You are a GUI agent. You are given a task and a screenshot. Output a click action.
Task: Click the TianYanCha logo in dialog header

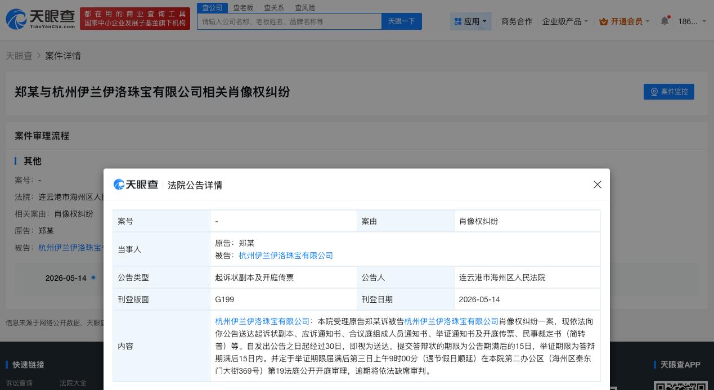(136, 185)
